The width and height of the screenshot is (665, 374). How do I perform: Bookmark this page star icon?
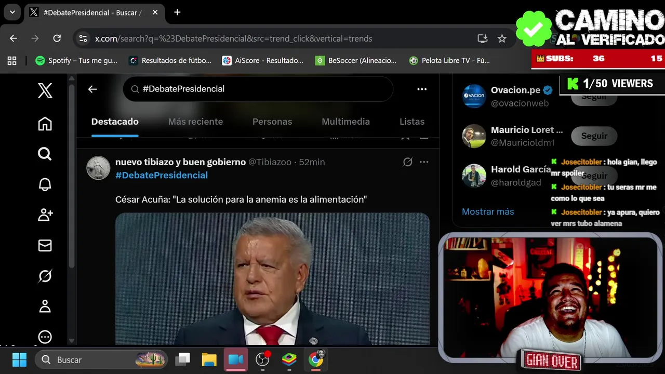pos(502,38)
